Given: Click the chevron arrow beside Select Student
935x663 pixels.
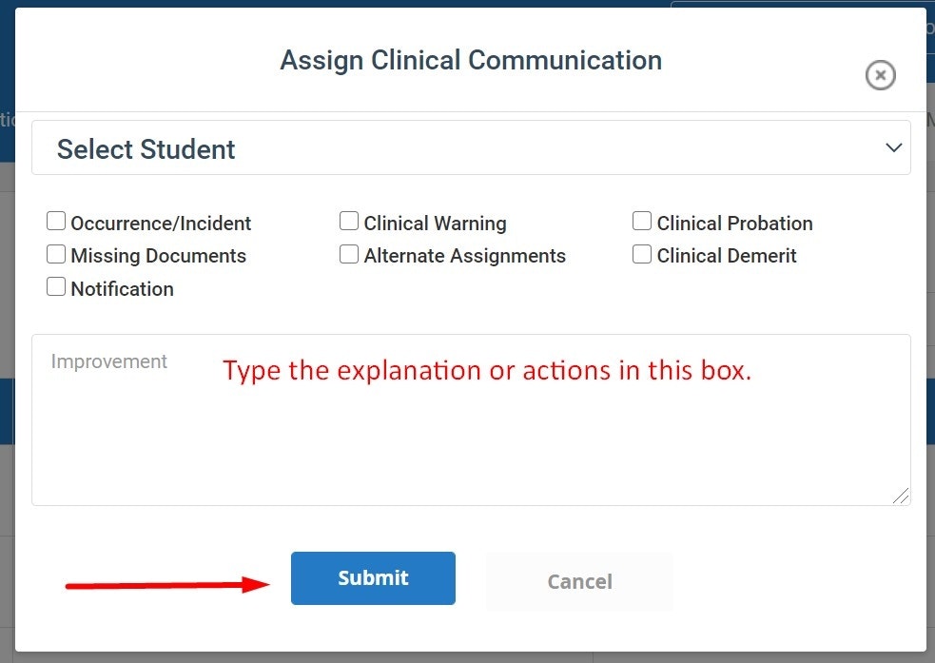Looking at the screenshot, I should click(x=892, y=148).
